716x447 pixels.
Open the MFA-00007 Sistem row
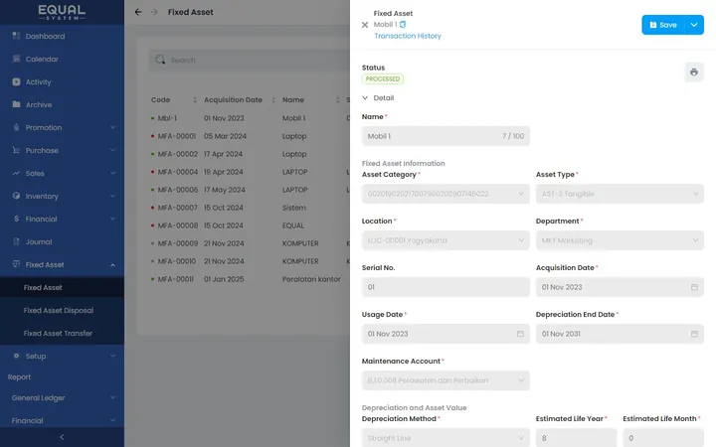(251, 208)
